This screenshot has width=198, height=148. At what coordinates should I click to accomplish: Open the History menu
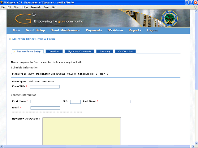[x=25, y=7]
